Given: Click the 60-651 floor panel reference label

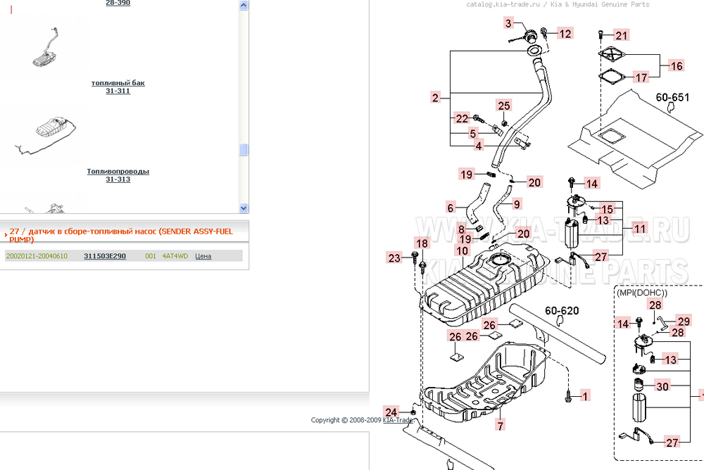Looking at the screenshot, I should point(672,96).
